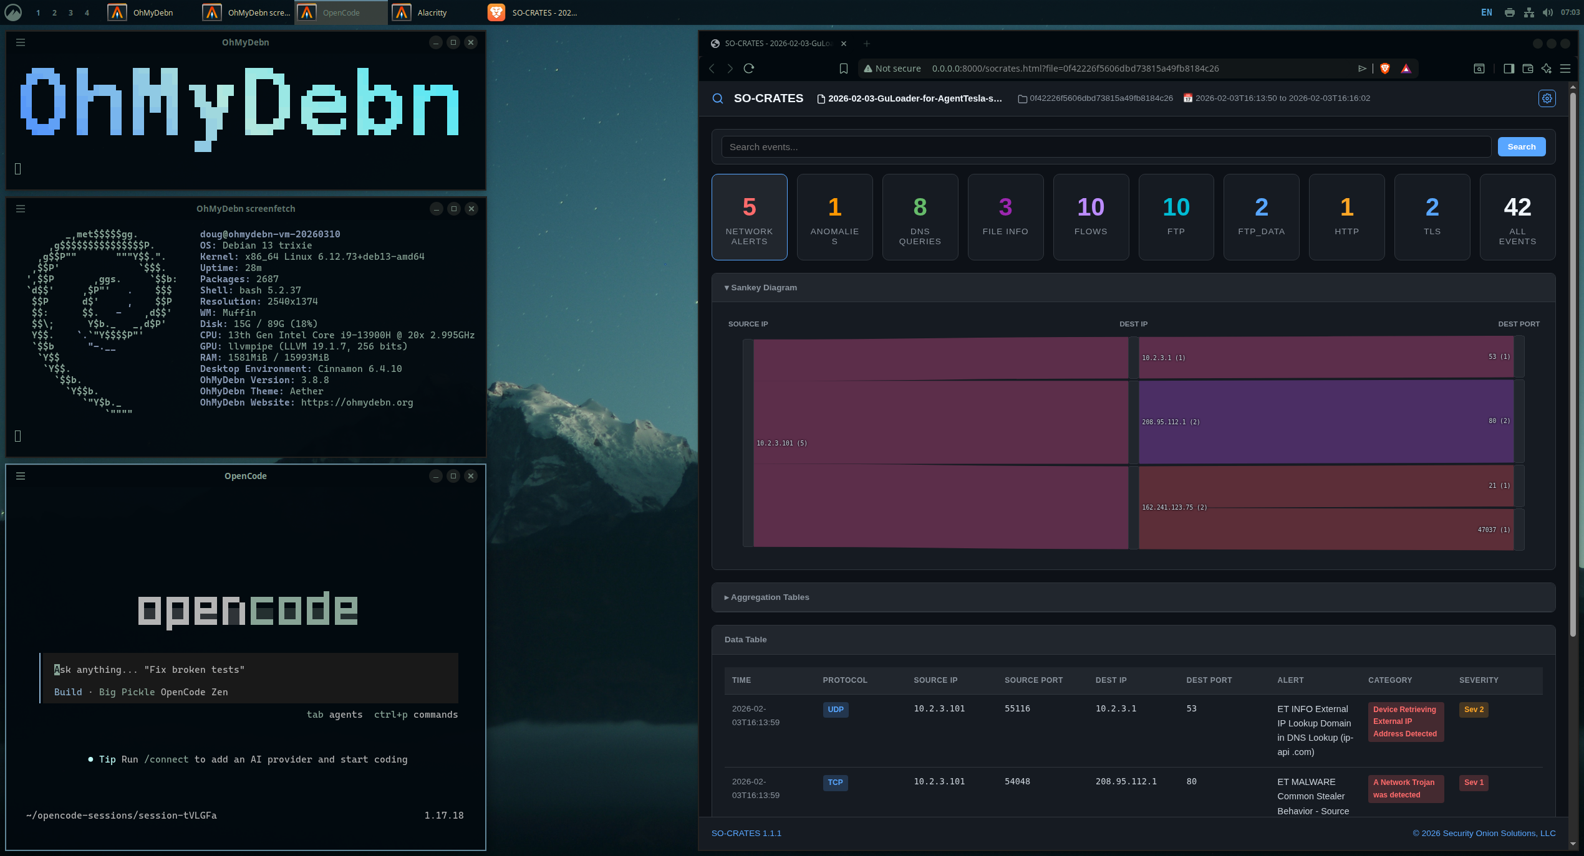Go back in the browser
This screenshot has width=1584, height=856.
pos(712,69)
